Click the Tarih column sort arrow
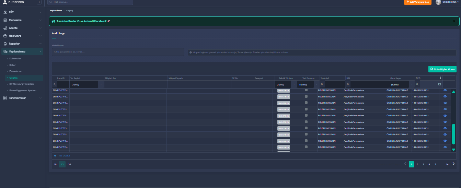 440,78
